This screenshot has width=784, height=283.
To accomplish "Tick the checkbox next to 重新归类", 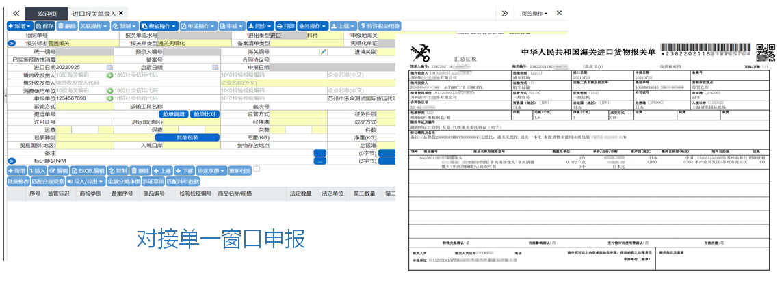I will 257,170.
